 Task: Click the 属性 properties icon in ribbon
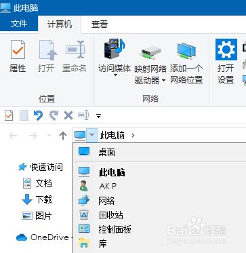pyautogui.click(x=18, y=50)
